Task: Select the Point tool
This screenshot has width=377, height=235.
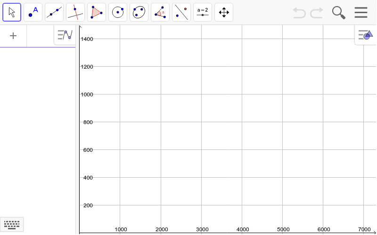Action: click(33, 12)
